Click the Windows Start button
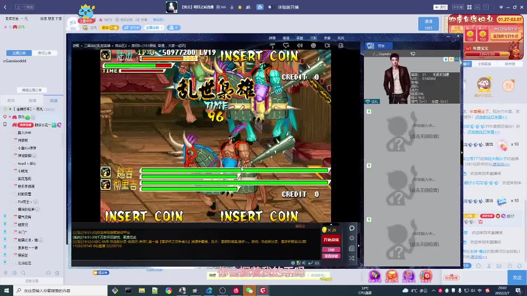 6,291
